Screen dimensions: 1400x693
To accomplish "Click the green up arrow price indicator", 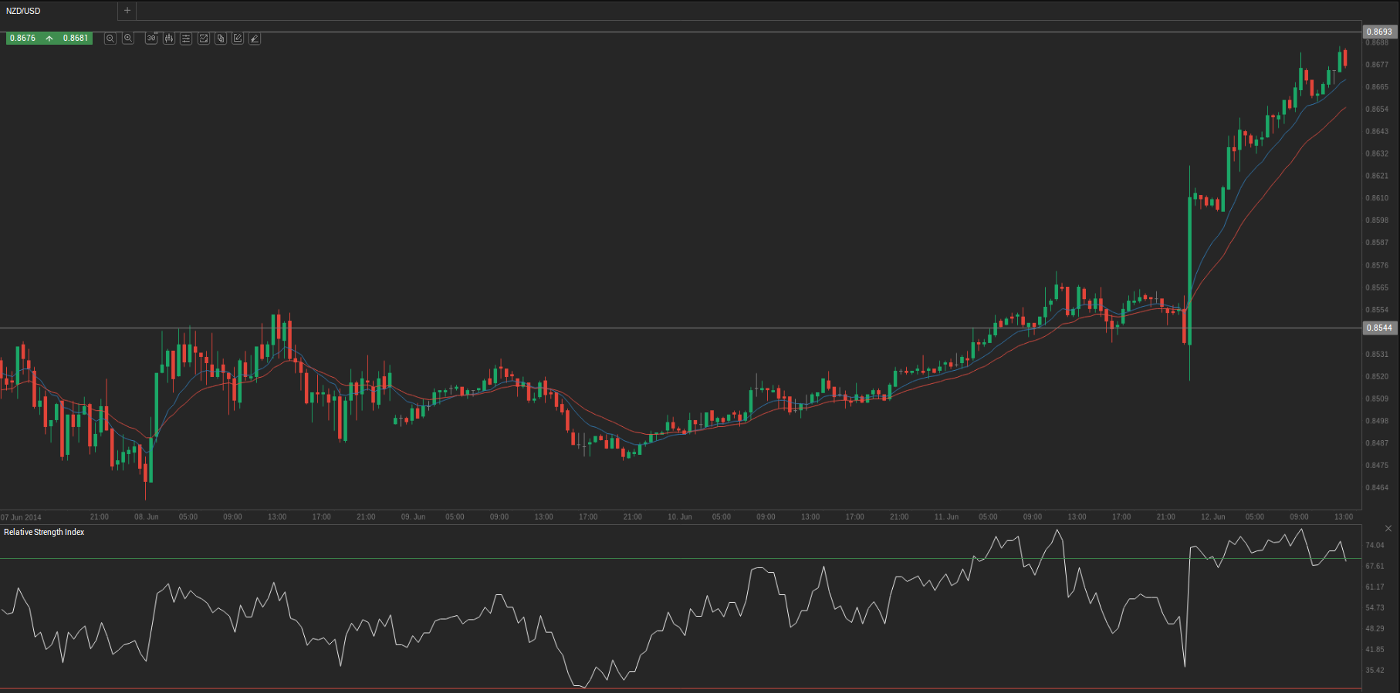I will pos(49,39).
